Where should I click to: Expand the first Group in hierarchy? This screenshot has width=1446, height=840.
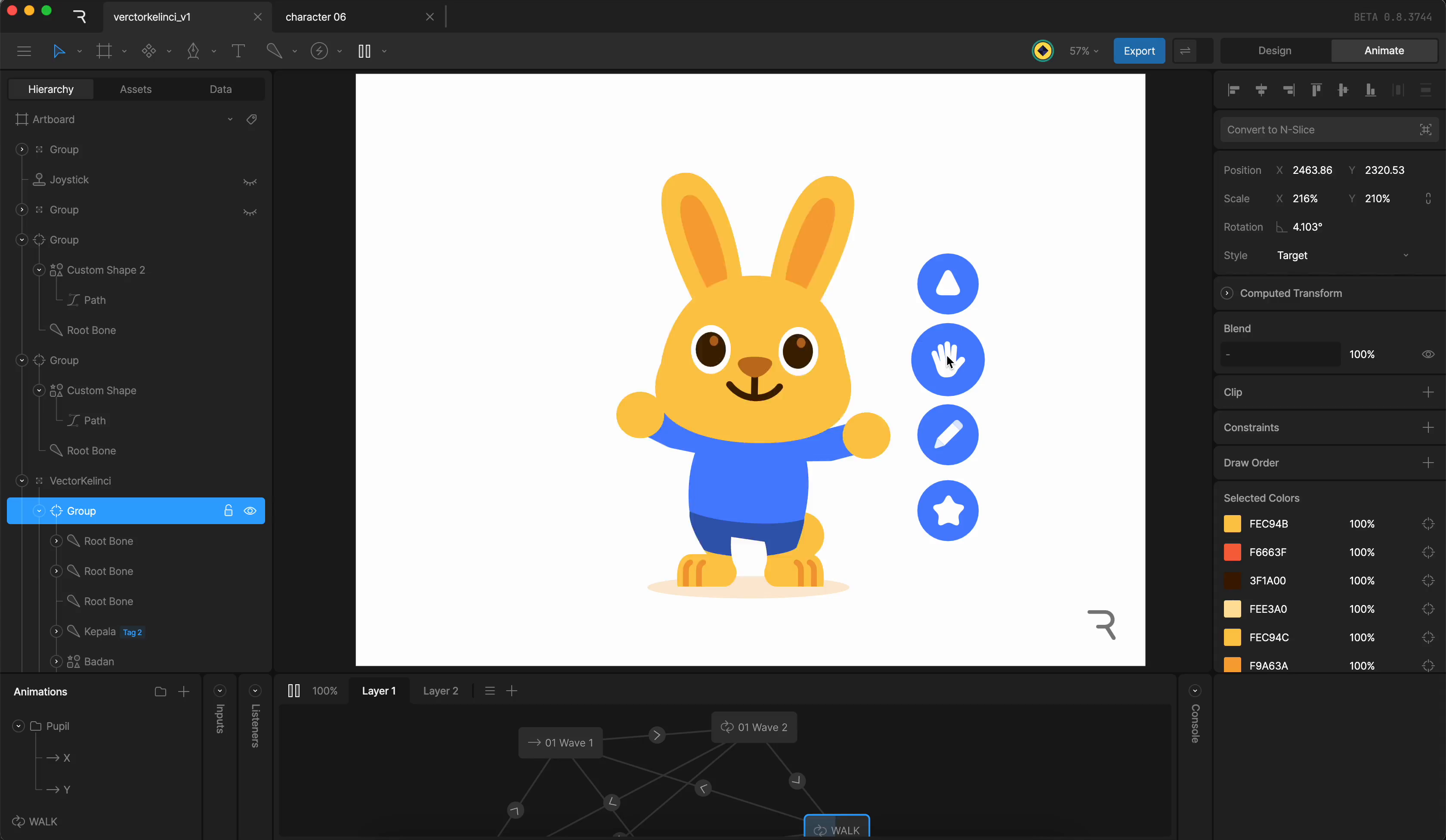pyautogui.click(x=22, y=149)
